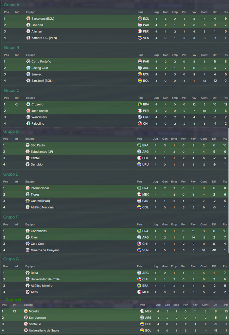Click the Corinthians club badge icon
The height and width of the screenshot is (335, 229).
(27, 231)
